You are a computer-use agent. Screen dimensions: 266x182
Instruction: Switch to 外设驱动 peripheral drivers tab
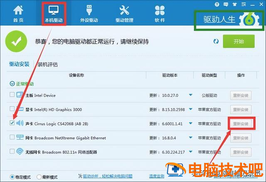pyautogui.click(x=89, y=14)
